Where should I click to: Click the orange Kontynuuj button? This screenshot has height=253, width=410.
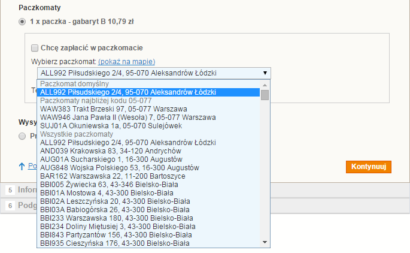pos(369,167)
